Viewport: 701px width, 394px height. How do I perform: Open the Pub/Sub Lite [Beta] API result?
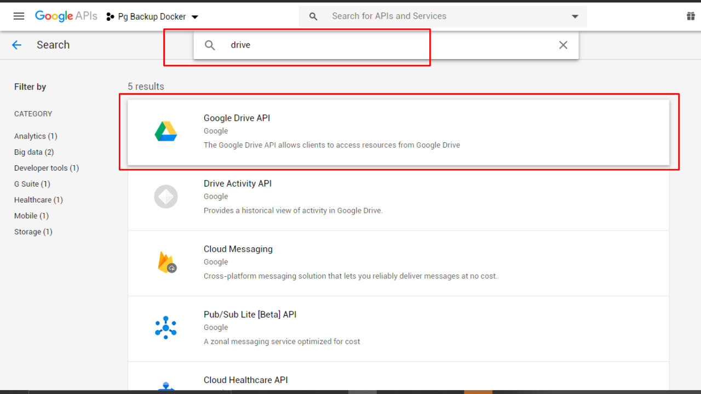(398, 329)
